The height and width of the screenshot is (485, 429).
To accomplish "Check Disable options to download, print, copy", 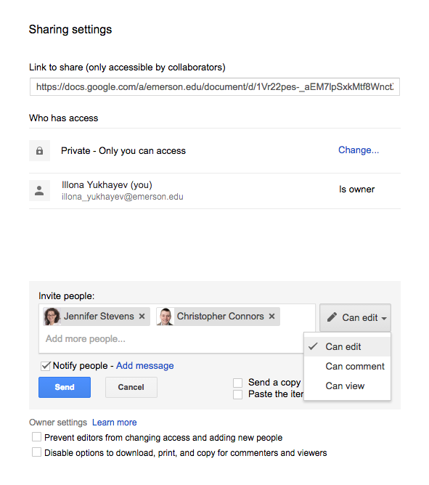I will pos(36,452).
